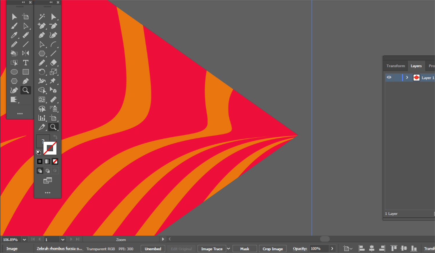The width and height of the screenshot is (435, 253).
Task: Choose the Shape Builder tool
Action: coord(42,90)
